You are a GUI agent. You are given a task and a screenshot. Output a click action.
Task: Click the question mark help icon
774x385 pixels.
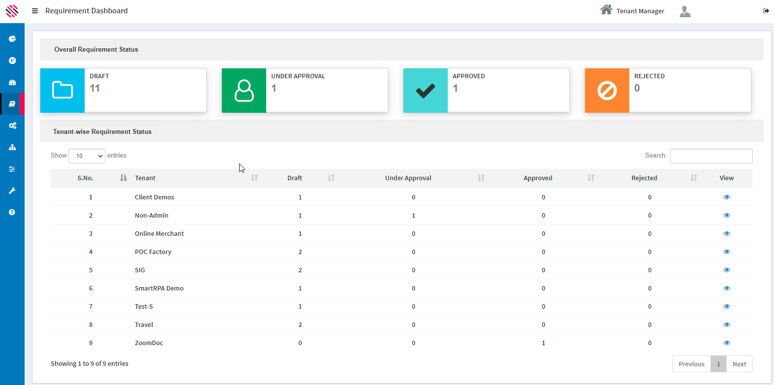pyautogui.click(x=12, y=212)
